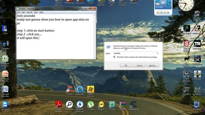
Task: Close the Run dialog with X button
Action: pyautogui.click(x=160, y=39)
